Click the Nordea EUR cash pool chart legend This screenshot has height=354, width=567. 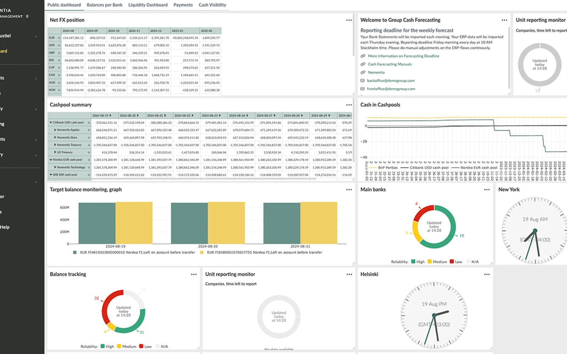(x=474, y=168)
